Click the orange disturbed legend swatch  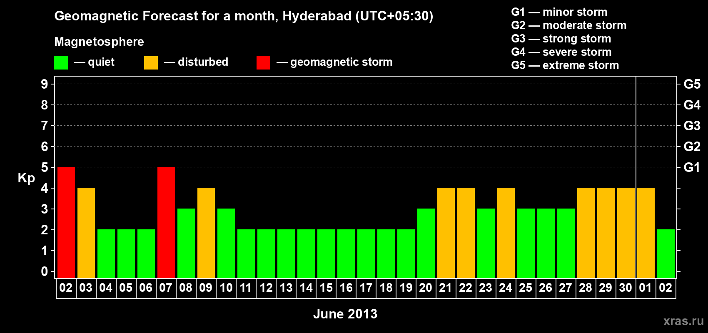[x=151, y=63]
